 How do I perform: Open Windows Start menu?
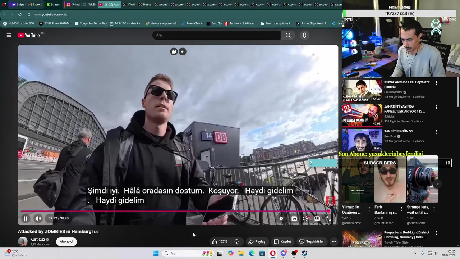[x=156, y=253]
